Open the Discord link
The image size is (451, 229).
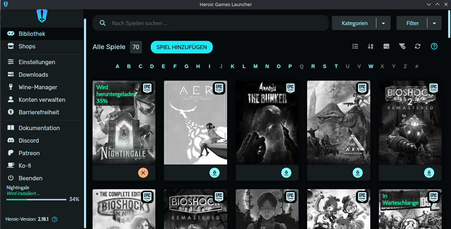pyautogui.click(x=42, y=140)
